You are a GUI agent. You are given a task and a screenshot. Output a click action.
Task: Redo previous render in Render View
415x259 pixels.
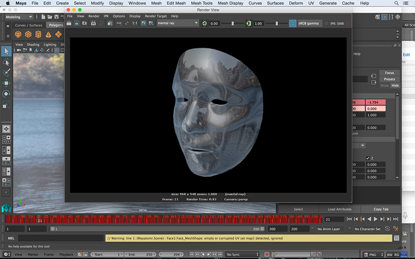tap(69, 23)
